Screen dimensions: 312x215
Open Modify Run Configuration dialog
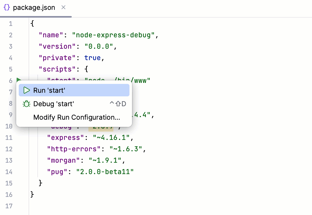pos(76,117)
